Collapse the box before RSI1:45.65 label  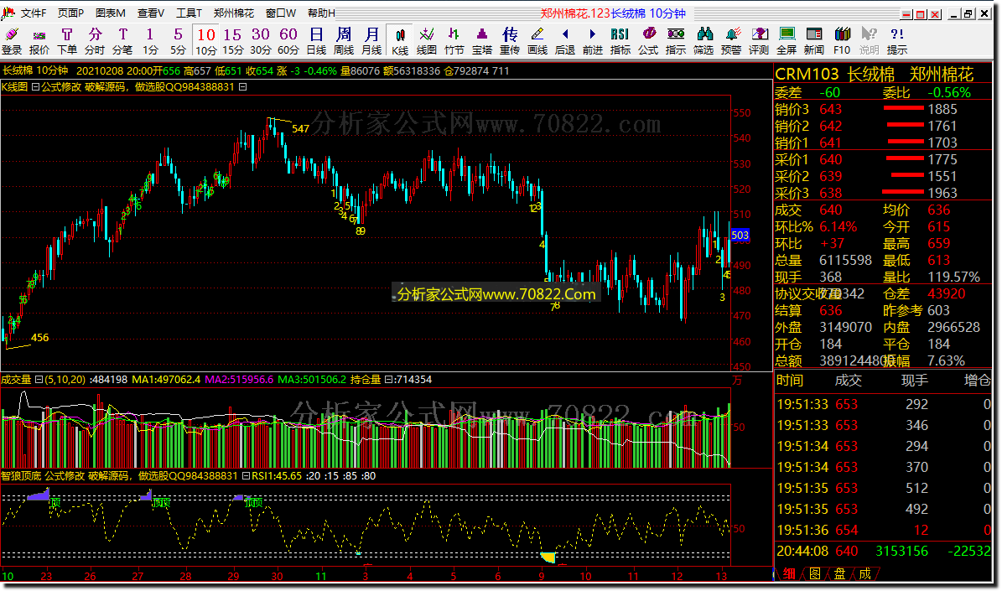click(246, 476)
